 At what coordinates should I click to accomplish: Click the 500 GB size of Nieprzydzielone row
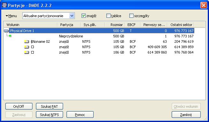[119, 36]
